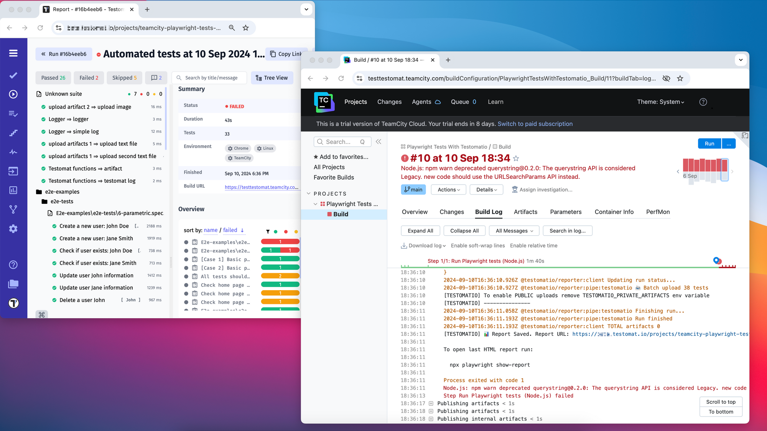Bookmark the TeamCity page with star icon
Image resolution: width=767 pixels, height=431 pixels.
pyautogui.click(x=680, y=78)
